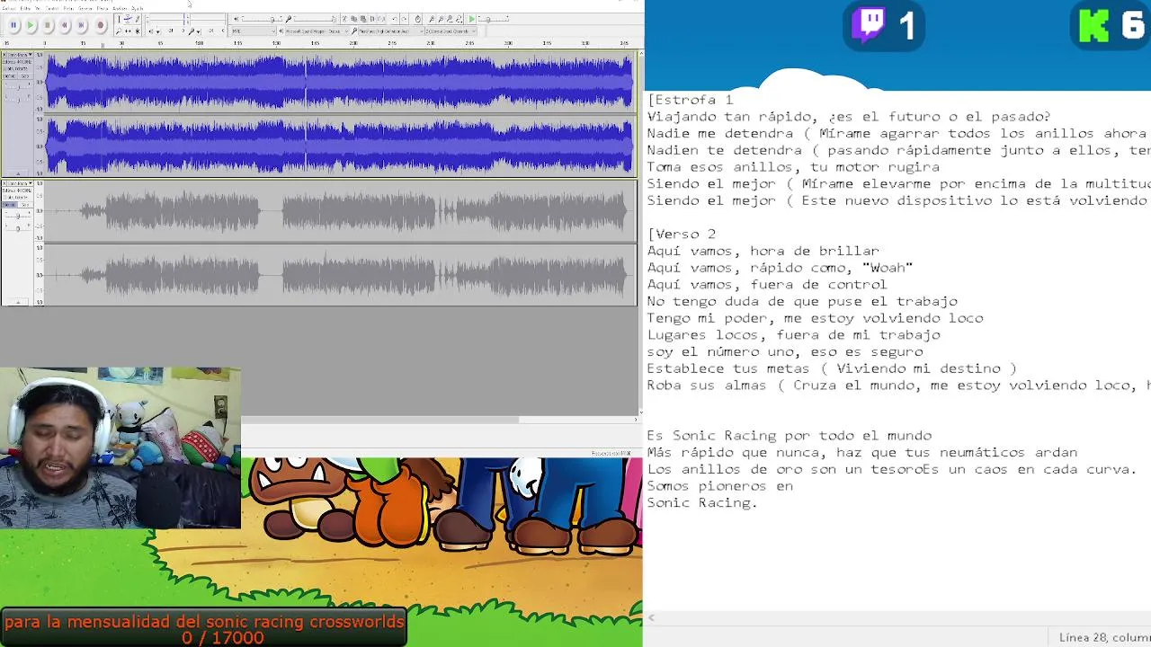Viewport: 1151px width, 647px height.
Task: Mute the first blue track
Action: (10, 76)
